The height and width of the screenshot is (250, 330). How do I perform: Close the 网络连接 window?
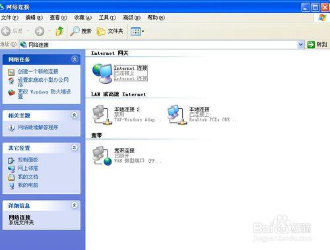click(325, 7)
